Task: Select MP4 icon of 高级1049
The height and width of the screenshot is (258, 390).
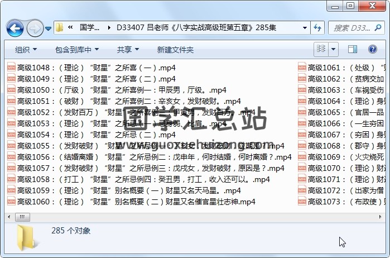Action: tap(11, 78)
